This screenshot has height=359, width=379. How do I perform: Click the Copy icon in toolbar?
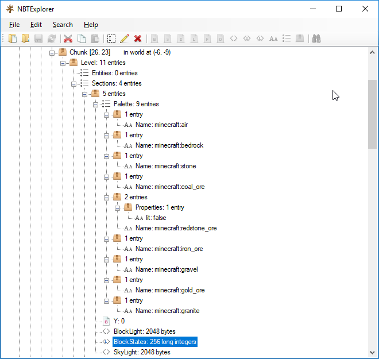[x=82, y=38]
